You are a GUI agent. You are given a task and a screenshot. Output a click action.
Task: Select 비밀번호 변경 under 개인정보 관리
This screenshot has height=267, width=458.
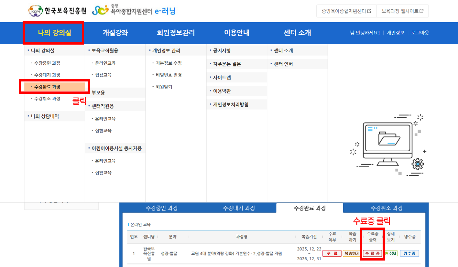coord(169,75)
